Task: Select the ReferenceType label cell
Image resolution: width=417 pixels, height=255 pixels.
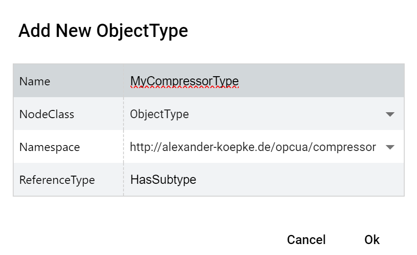Action: point(68,180)
